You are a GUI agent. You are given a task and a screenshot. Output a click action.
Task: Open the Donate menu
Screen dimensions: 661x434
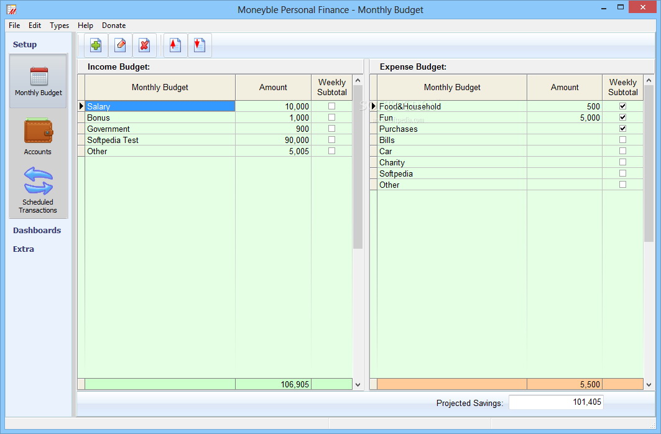click(114, 25)
